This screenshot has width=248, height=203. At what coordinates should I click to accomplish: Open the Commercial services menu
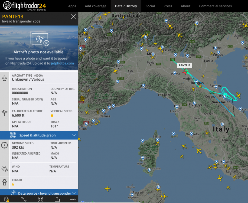215,6
